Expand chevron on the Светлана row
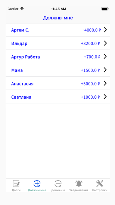The width and height of the screenshot is (115, 205). [105, 97]
